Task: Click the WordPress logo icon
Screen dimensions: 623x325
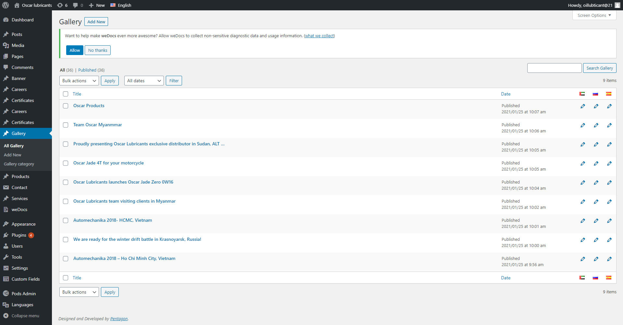Action: [x=6, y=5]
